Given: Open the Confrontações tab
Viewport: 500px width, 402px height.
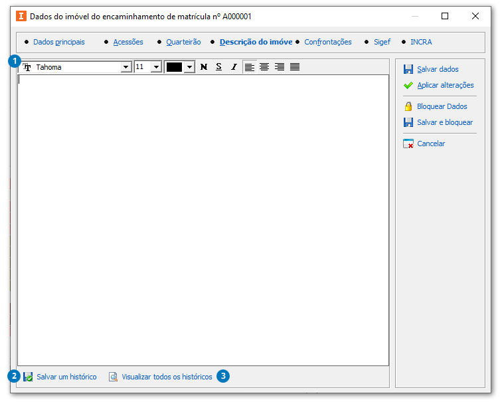Looking at the screenshot, I should point(328,42).
